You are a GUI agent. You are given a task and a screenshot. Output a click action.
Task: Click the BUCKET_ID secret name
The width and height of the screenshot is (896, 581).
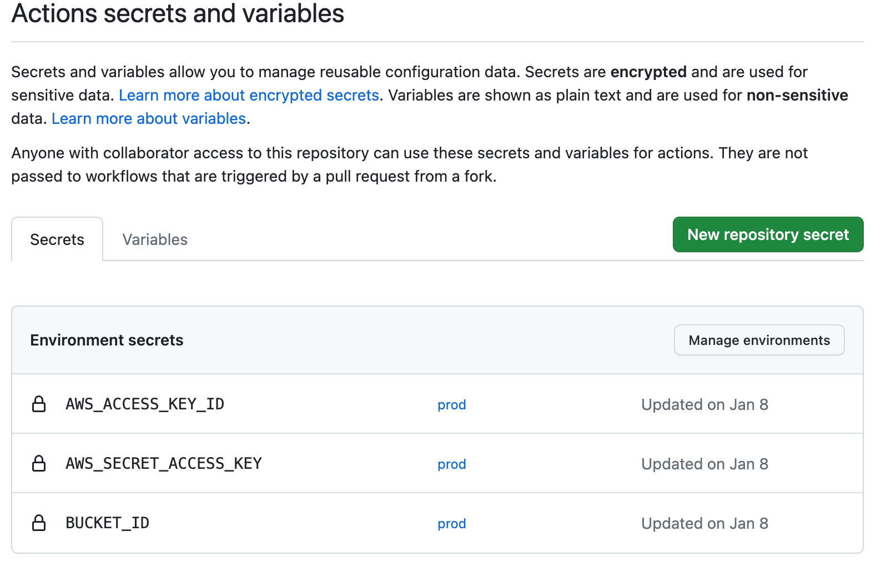tap(108, 523)
